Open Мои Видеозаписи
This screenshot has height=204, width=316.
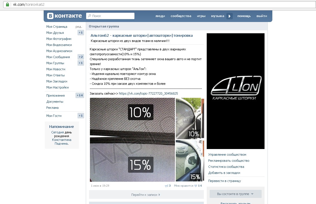click(x=59, y=45)
